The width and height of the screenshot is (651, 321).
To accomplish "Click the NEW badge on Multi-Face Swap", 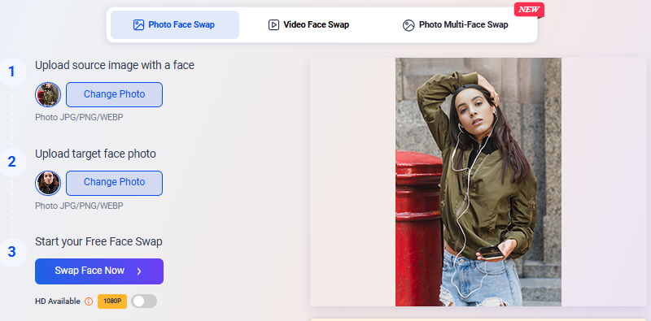I will tap(529, 10).
